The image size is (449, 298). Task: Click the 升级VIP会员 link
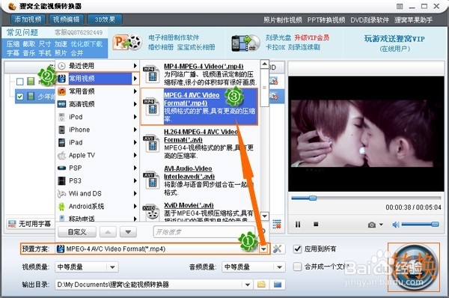tap(312, 37)
